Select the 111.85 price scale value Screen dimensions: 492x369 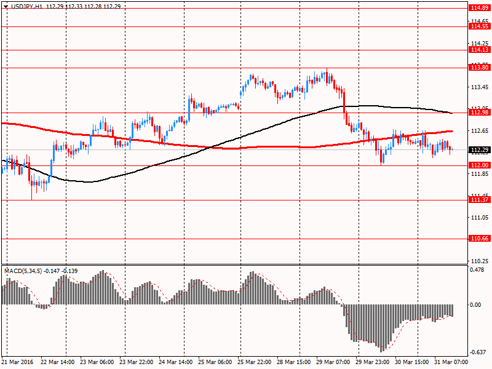point(480,174)
